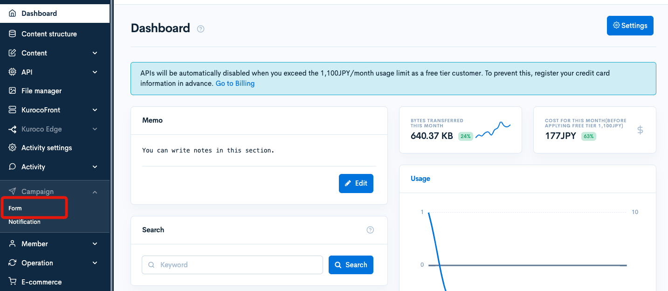The width and height of the screenshot is (668, 291).
Task: Select Form under Campaign
Action: 14,208
